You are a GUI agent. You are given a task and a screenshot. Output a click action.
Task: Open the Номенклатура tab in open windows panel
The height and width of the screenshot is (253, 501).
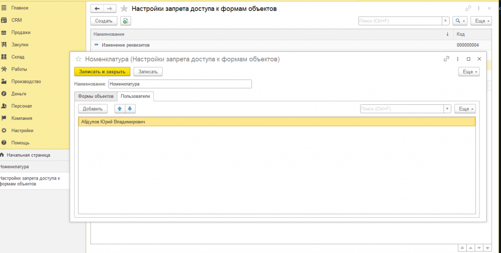tap(35, 167)
